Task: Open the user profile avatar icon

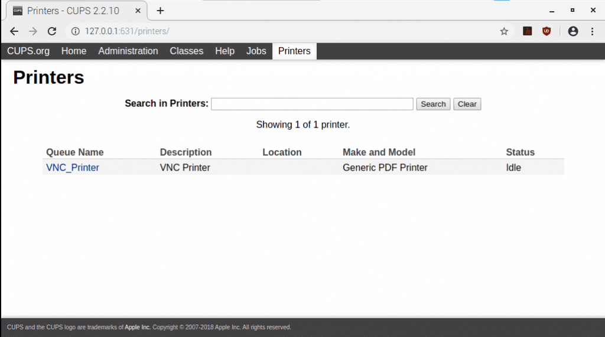Action: coord(573,31)
